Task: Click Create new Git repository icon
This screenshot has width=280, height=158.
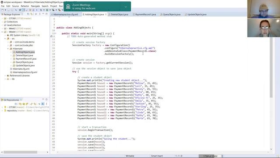Action: 27,104
